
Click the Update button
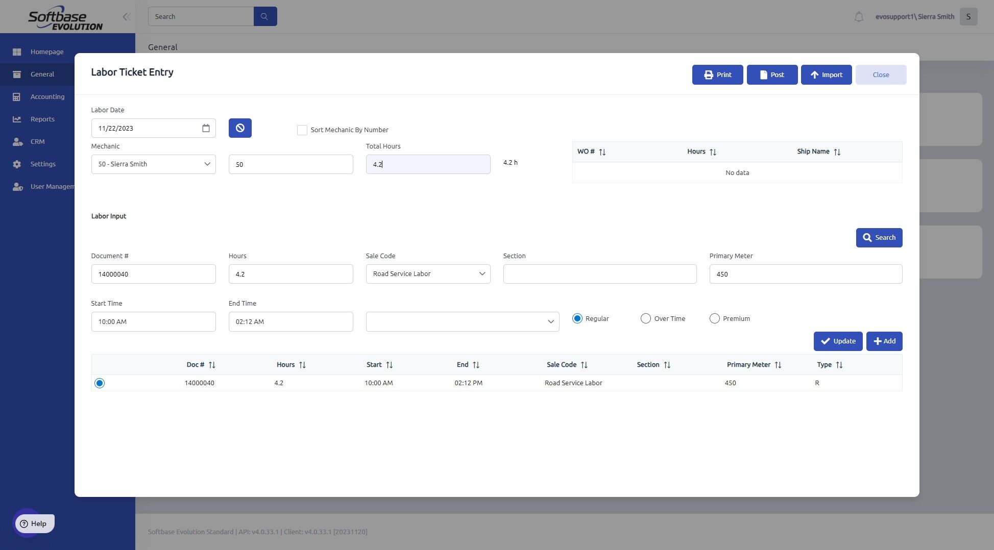(x=838, y=341)
